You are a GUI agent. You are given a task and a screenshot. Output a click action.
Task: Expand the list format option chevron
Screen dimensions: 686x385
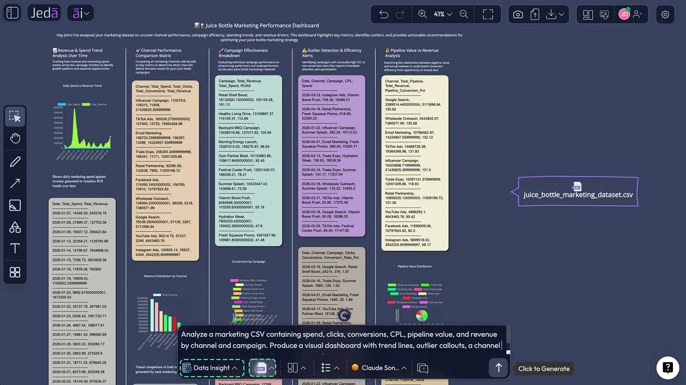coord(337,368)
